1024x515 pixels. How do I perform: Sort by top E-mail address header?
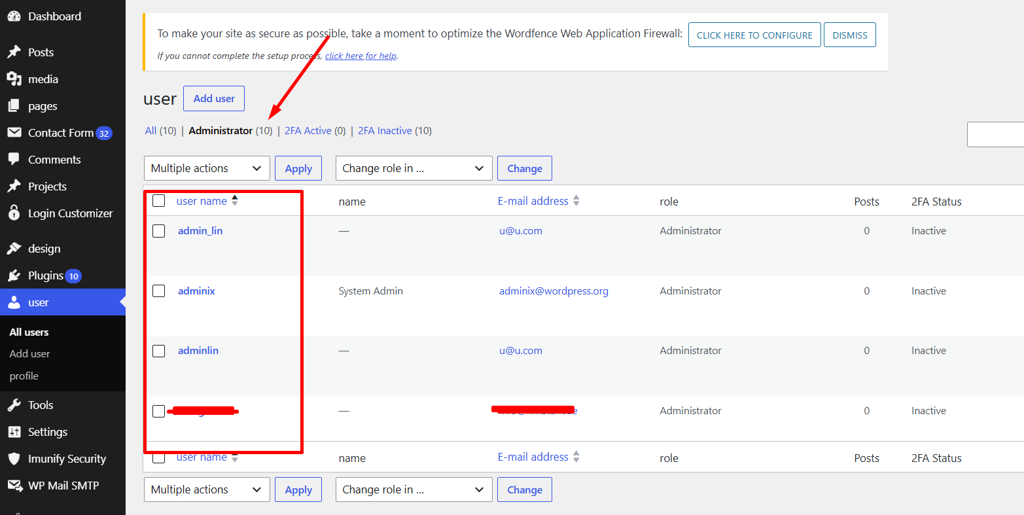click(533, 201)
